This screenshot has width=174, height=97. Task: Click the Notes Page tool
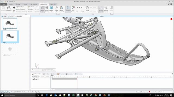point(20,7)
